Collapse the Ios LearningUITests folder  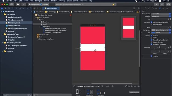(x=3, y=43)
